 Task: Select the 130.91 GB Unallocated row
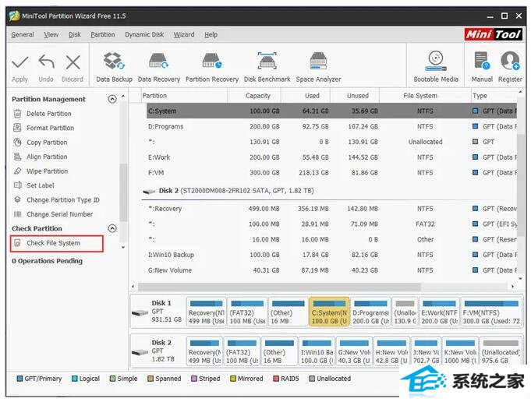pyautogui.click(x=332, y=142)
